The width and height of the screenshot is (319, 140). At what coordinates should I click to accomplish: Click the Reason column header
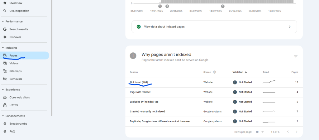(134, 72)
